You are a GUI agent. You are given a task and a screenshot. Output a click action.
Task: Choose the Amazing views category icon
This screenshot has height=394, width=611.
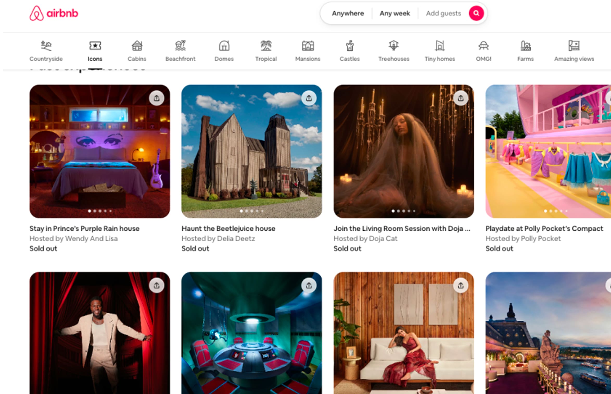tap(574, 46)
